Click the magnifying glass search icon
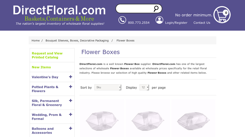The width and height of the screenshot is (245, 137). click(x=156, y=9)
